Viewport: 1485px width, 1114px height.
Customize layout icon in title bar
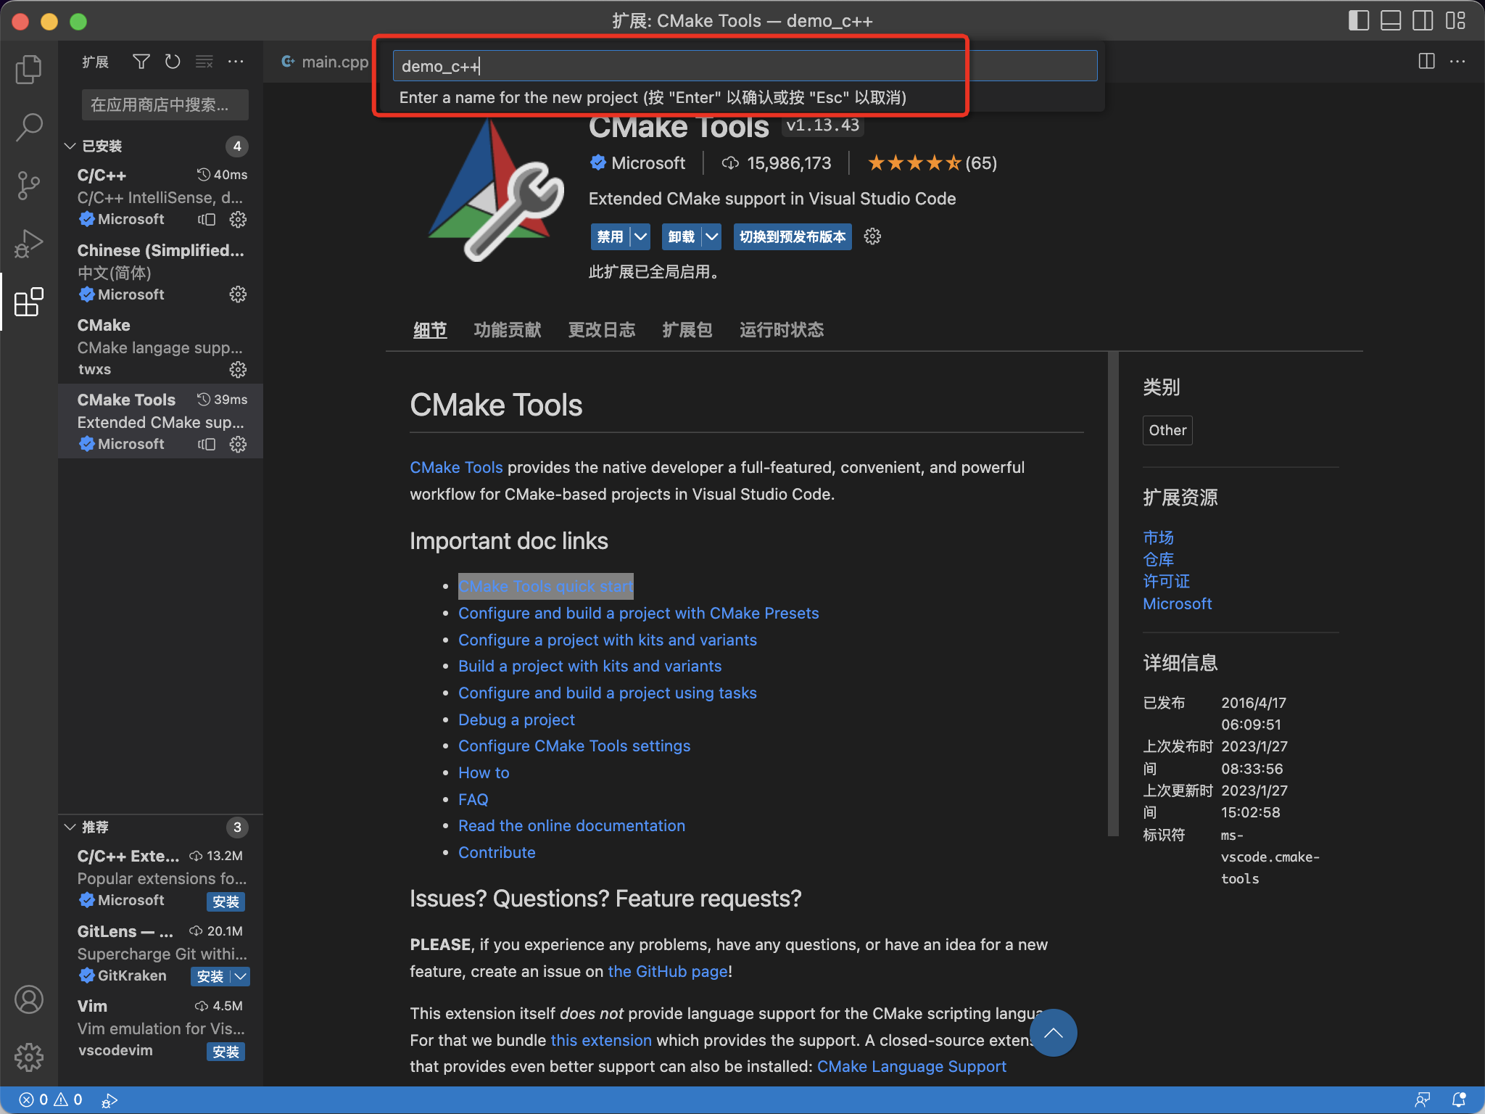(x=1455, y=20)
